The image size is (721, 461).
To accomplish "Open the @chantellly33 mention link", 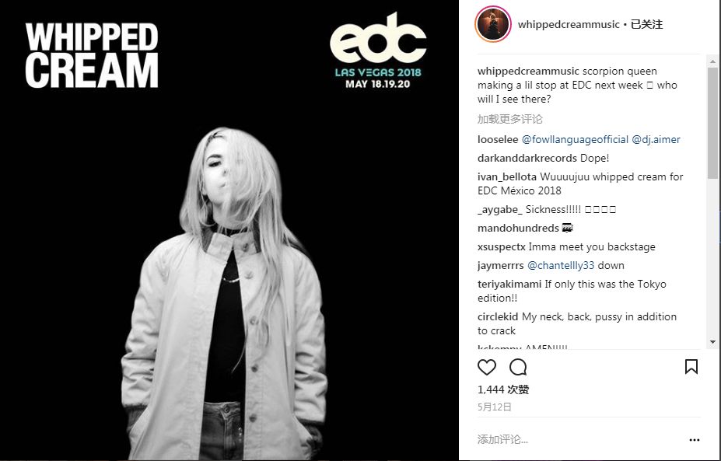I will coord(561,265).
